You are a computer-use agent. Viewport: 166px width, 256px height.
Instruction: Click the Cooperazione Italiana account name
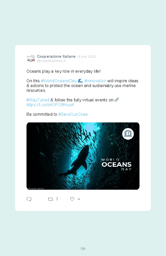pos(56,56)
